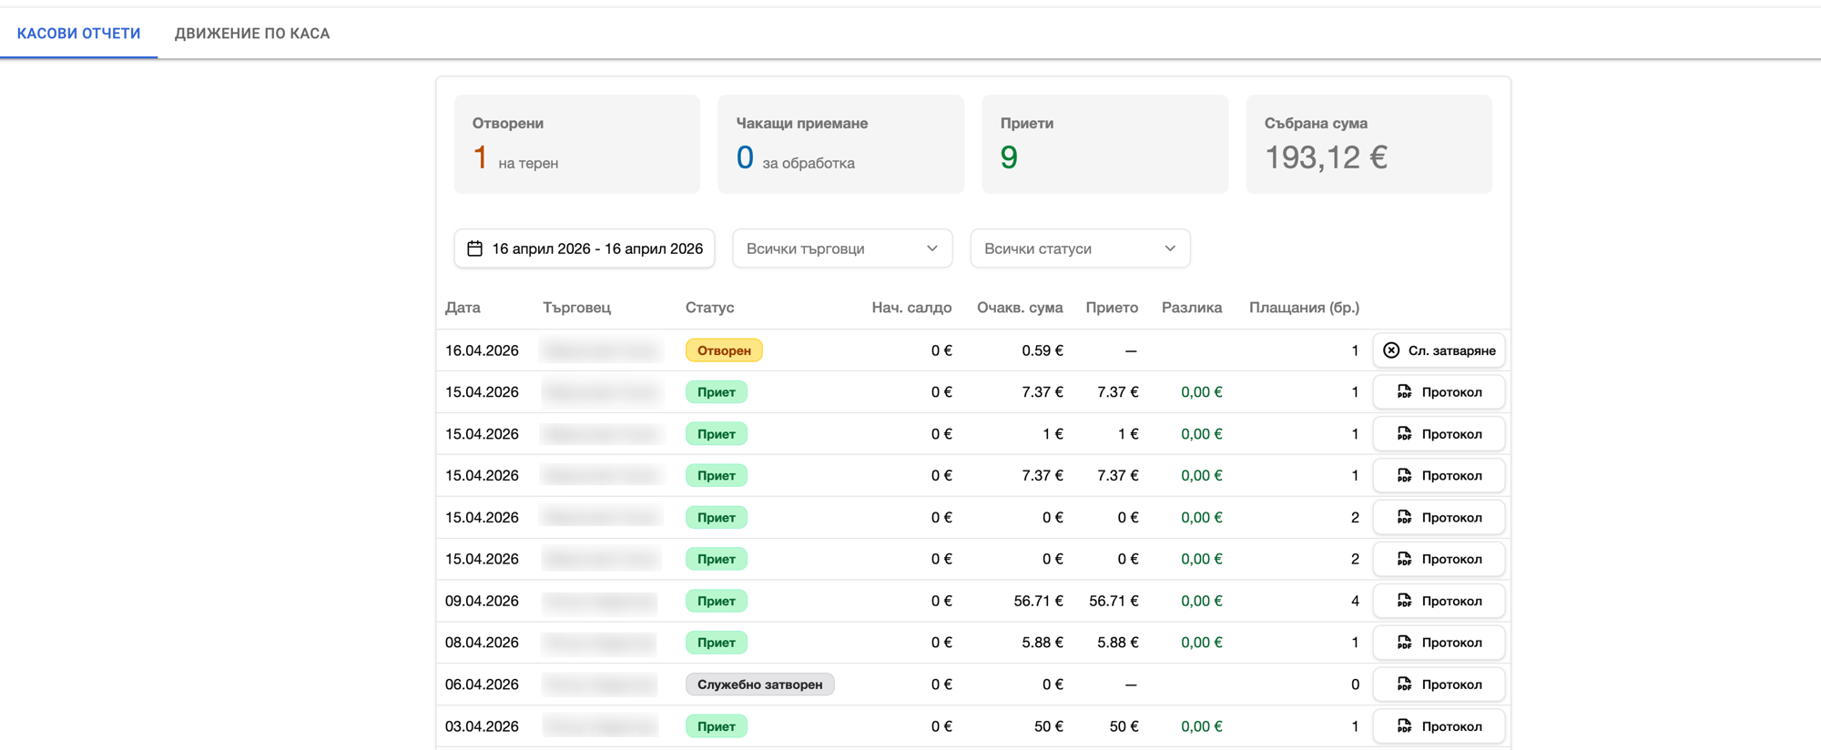The width and height of the screenshot is (1821, 750).
Task: Click Протокол button for Служебно затворен row
Action: coord(1439,684)
